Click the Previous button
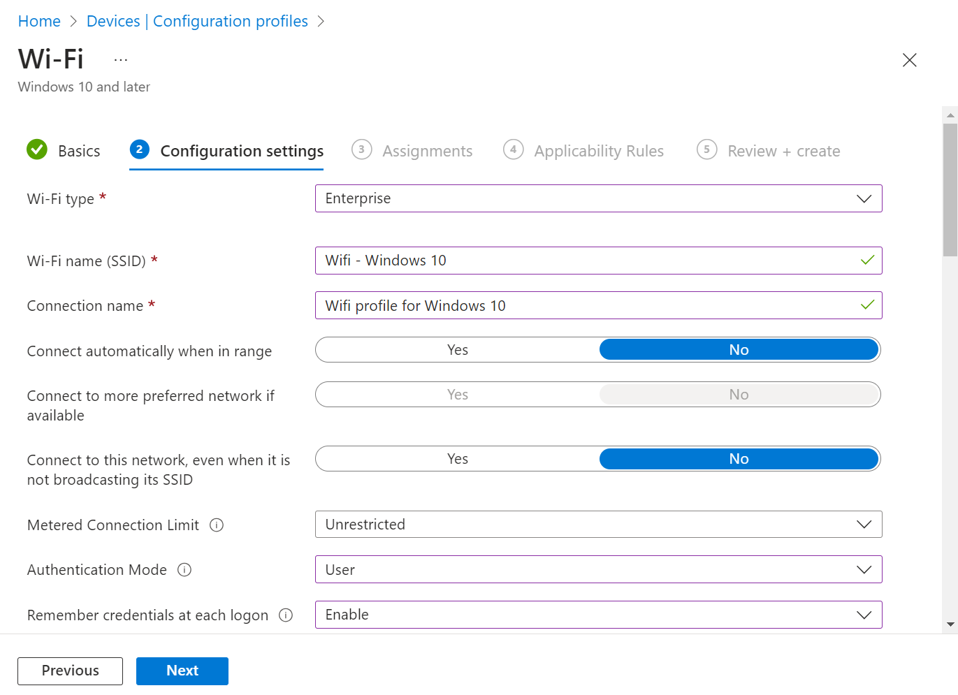The image size is (958, 695). 70,671
